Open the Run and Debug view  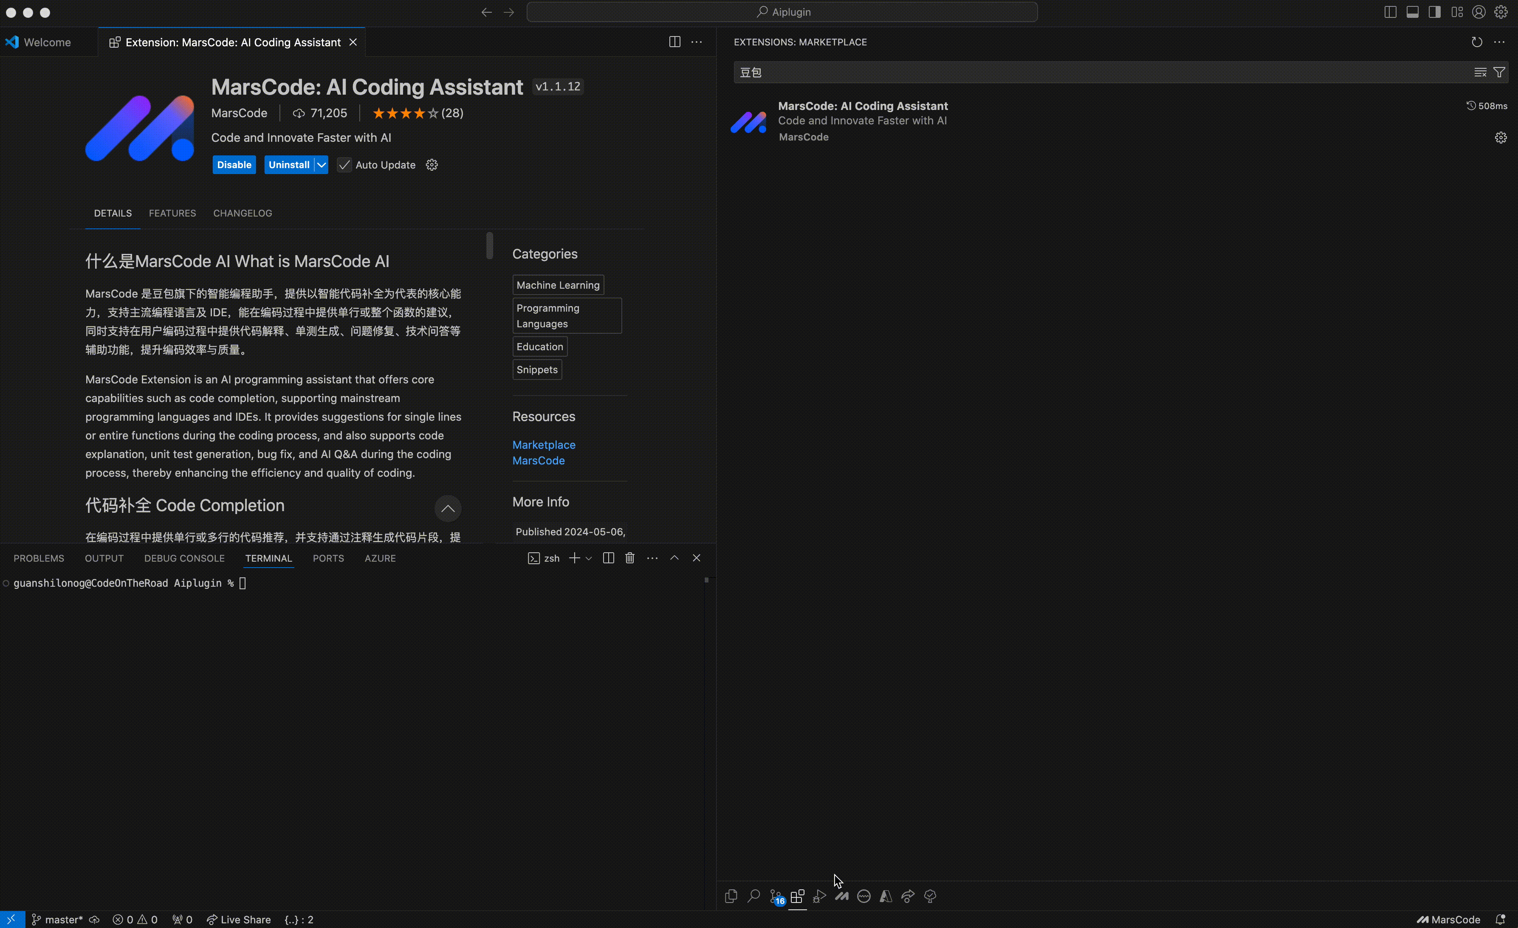819,896
